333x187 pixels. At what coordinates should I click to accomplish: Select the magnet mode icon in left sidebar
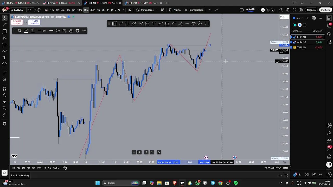(x=4, y=89)
